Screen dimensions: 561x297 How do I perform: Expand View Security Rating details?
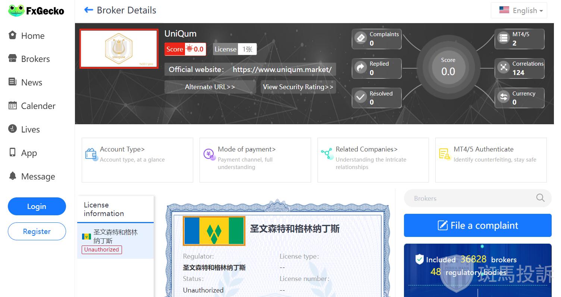point(298,87)
